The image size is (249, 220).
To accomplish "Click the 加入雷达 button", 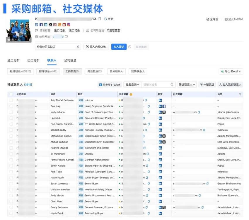I will [119, 47].
